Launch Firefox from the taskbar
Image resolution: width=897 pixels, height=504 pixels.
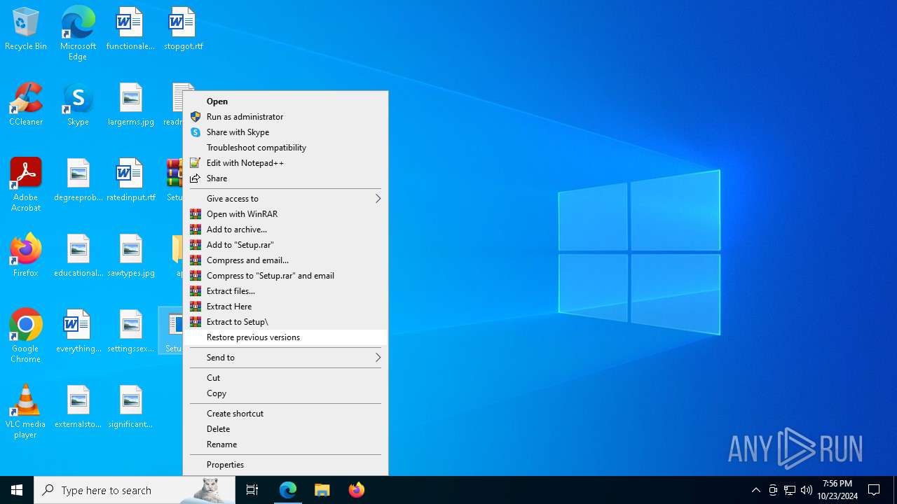[356, 490]
